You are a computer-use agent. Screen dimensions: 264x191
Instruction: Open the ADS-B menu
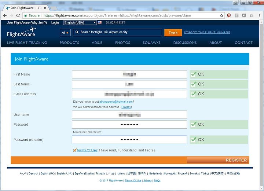pos(97,43)
